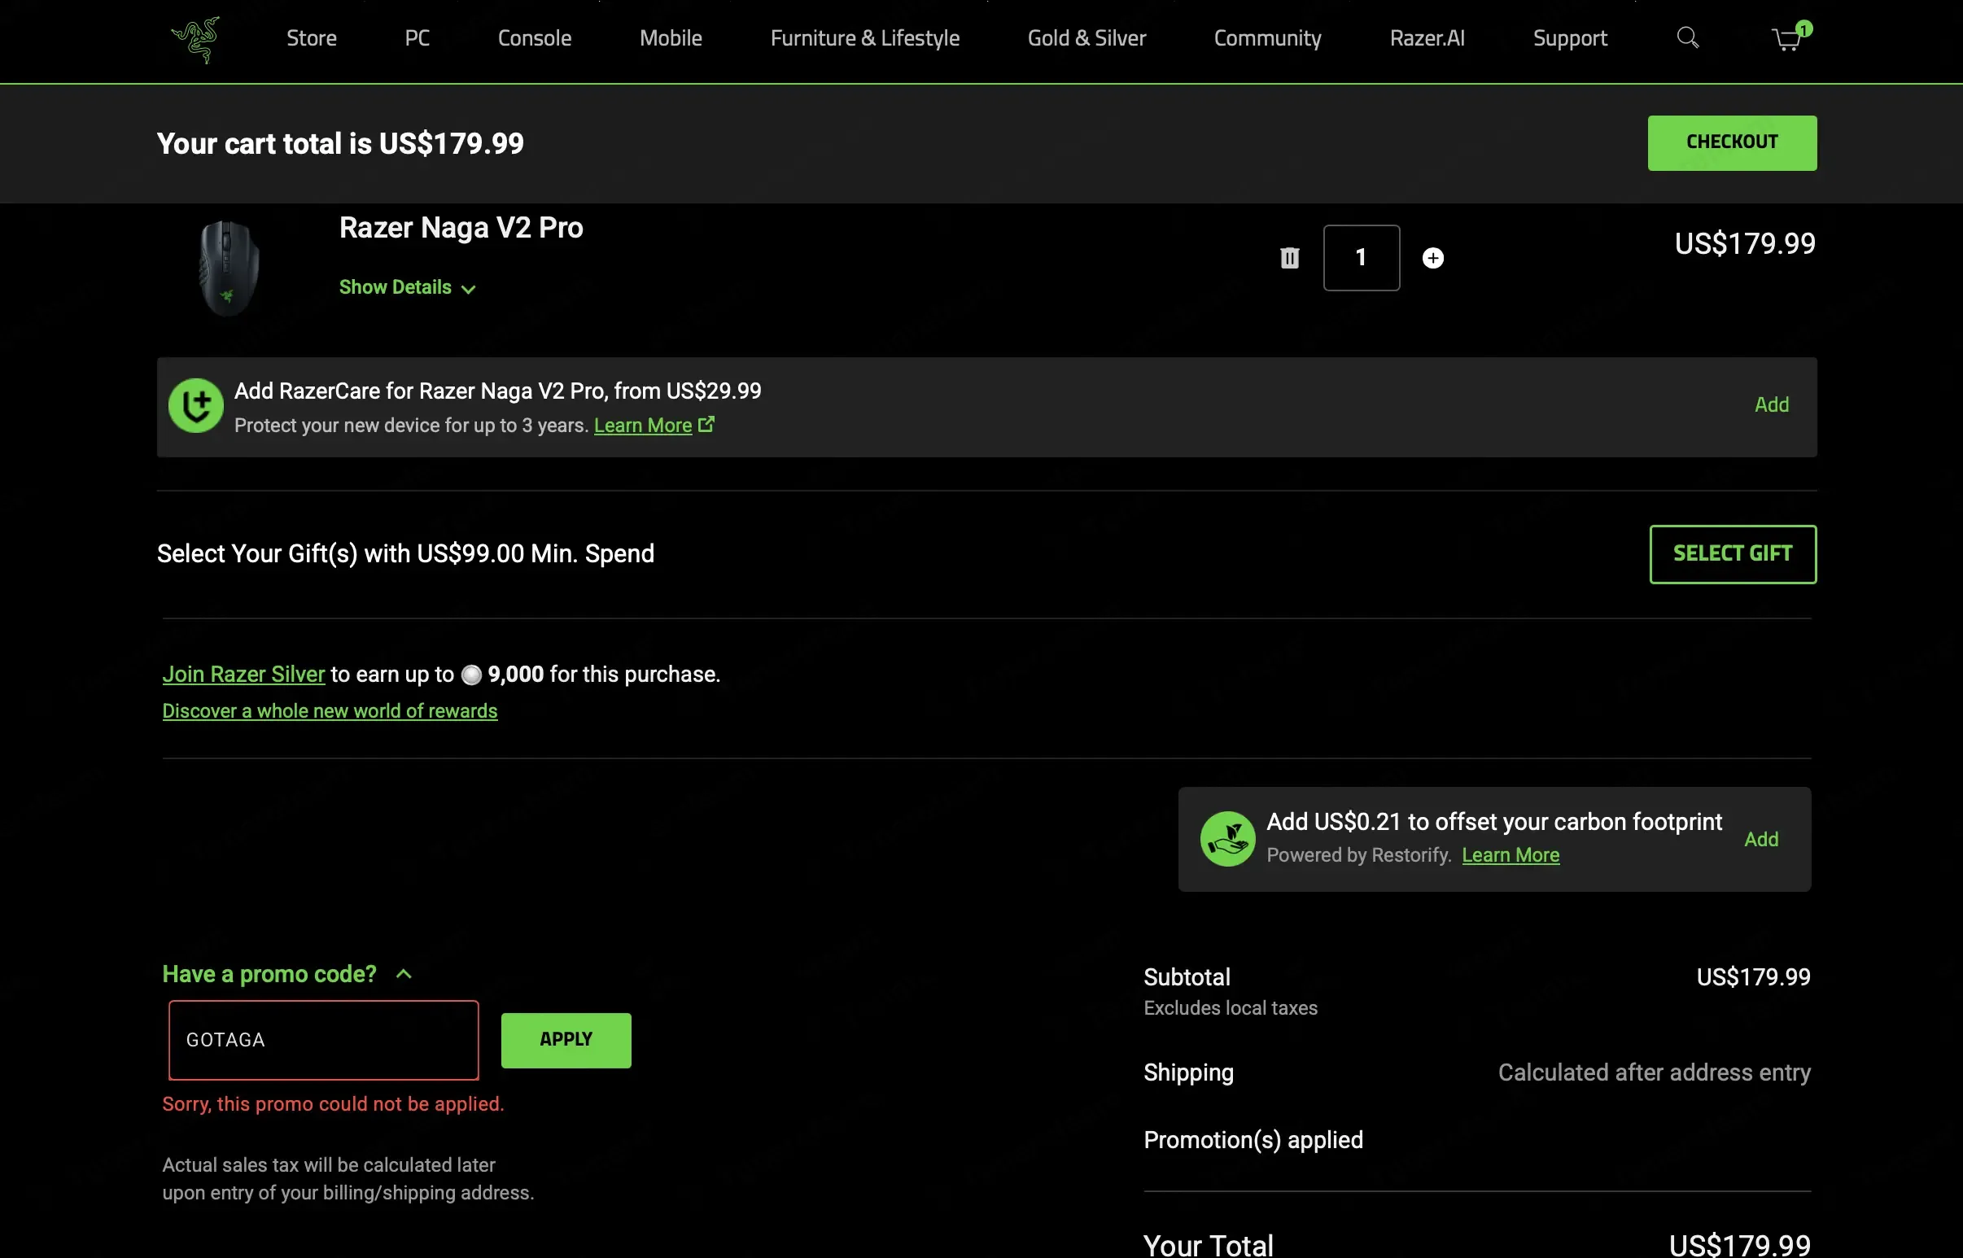Open the PC menu
Screen dimensions: 1963x1258
pyautogui.click(x=417, y=38)
